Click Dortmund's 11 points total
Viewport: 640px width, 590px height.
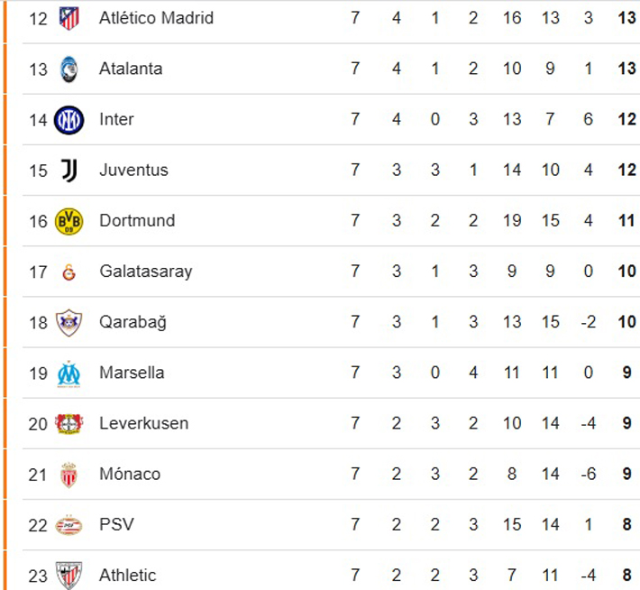click(x=627, y=221)
